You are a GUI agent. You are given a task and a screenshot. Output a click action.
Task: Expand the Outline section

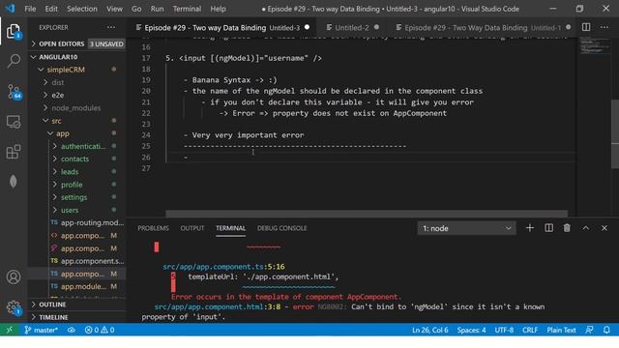click(x=77, y=304)
